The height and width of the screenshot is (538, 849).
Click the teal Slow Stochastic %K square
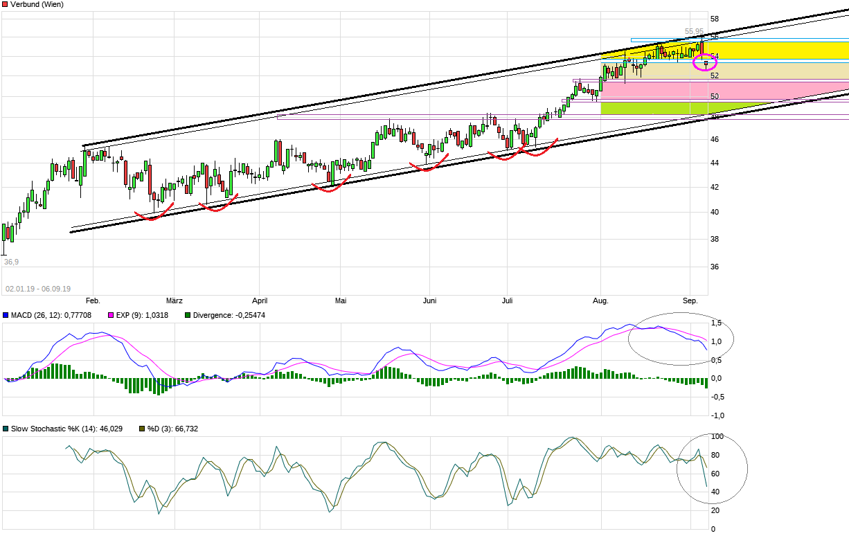point(6,429)
